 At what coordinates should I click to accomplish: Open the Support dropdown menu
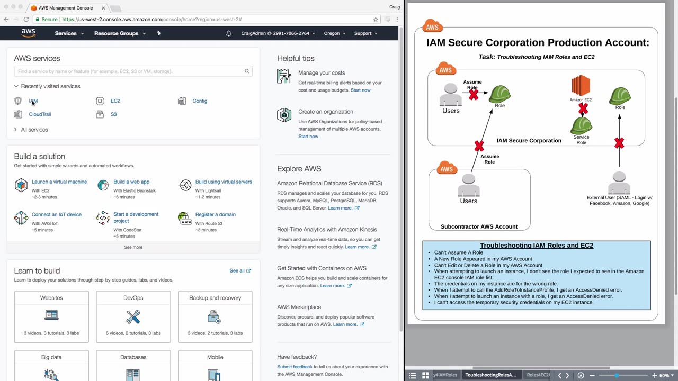pos(365,33)
